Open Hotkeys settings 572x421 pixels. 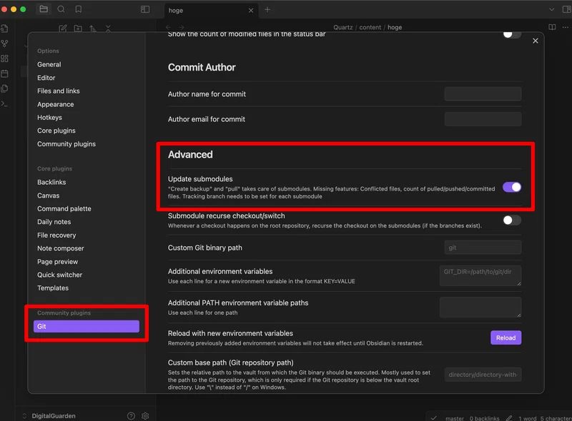(49, 118)
